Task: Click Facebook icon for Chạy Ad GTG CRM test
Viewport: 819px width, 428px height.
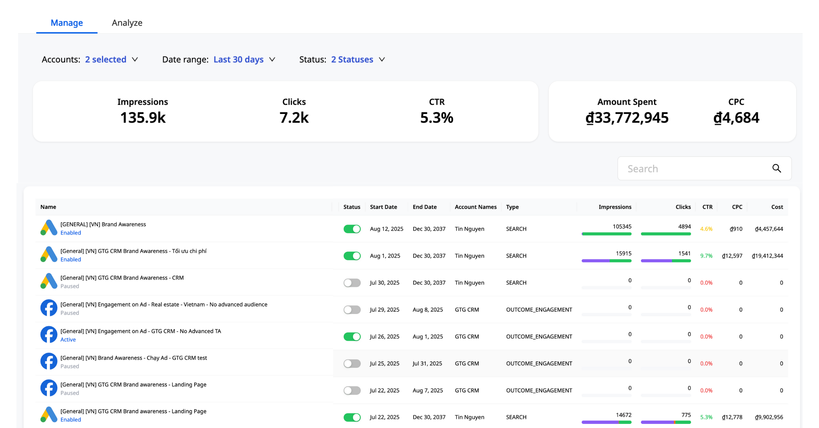Action: [x=49, y=361]
